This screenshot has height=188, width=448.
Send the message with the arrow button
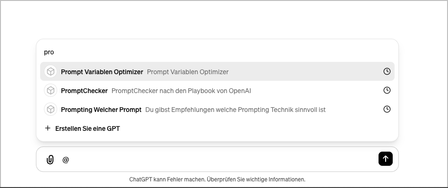click(x=386, y=159)
